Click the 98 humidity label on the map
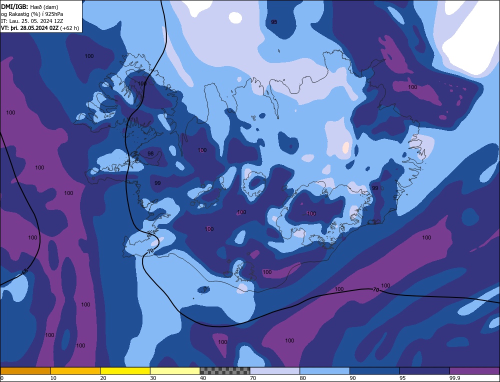Image resolution: width=500 pixels, height=382 pixels. [x=150, y=153]
